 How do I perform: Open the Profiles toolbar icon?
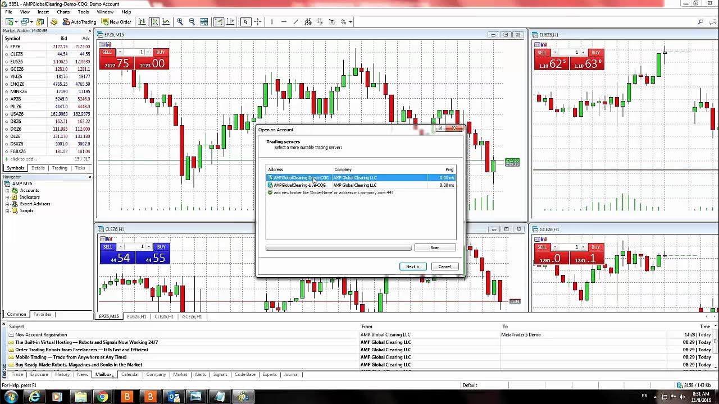25,22
